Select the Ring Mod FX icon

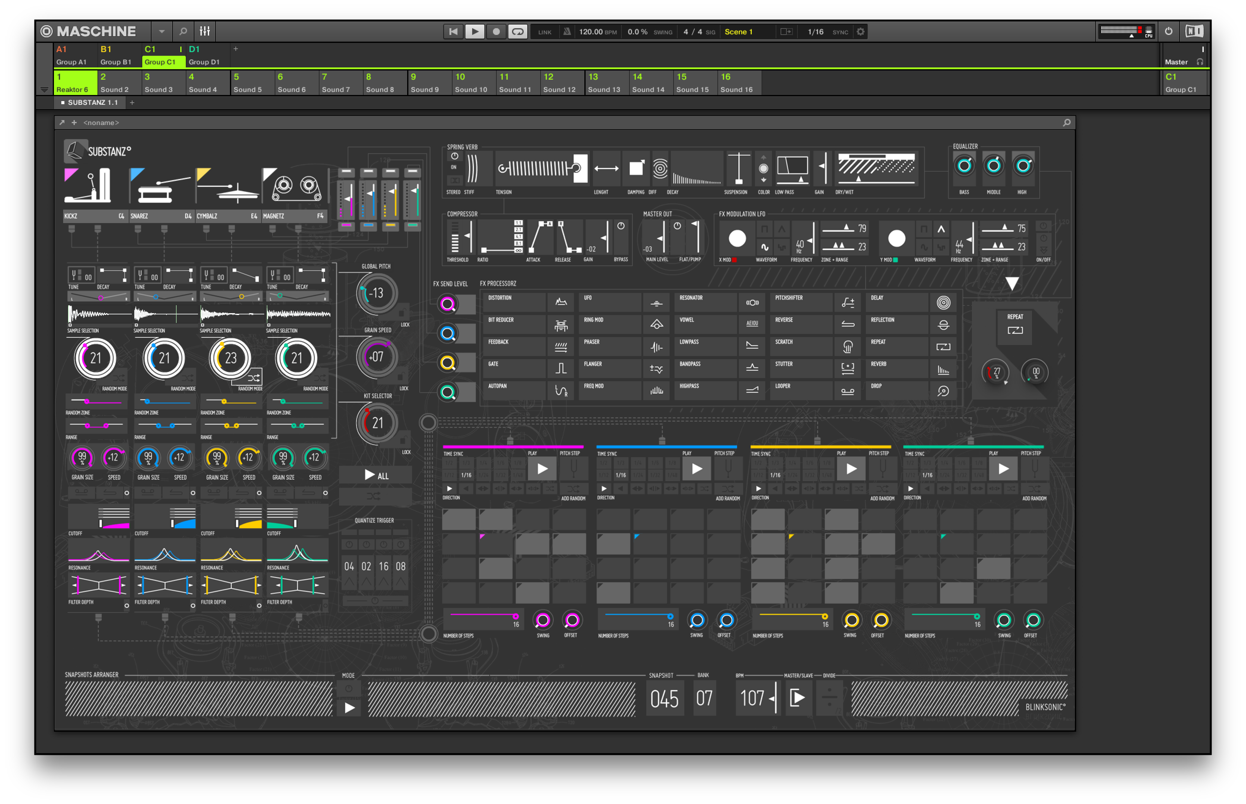pos(657,324)
